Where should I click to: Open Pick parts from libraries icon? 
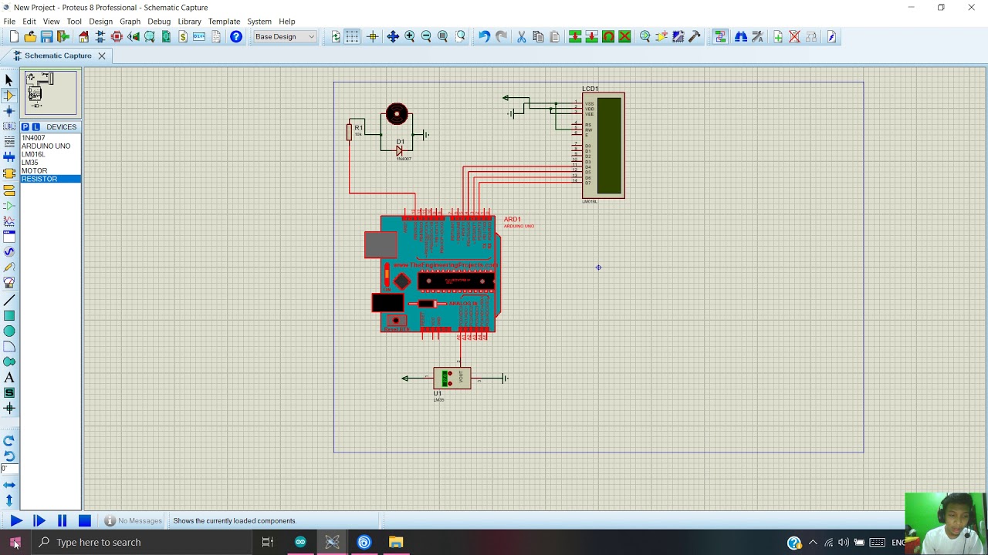click(645, 37)
